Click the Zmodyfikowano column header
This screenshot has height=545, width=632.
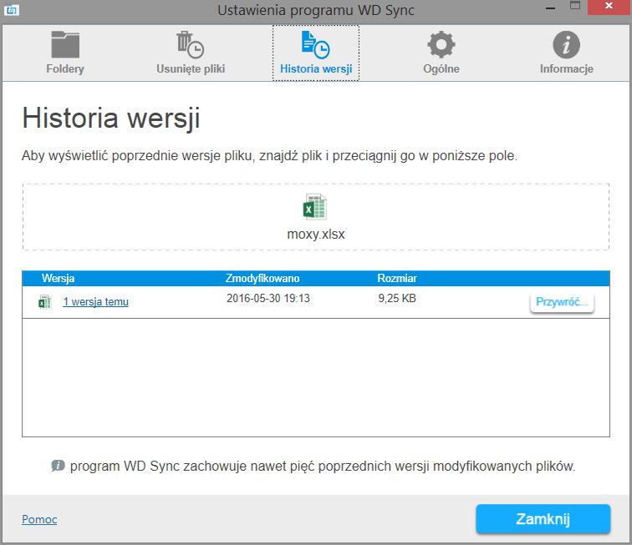click(262, 278)
